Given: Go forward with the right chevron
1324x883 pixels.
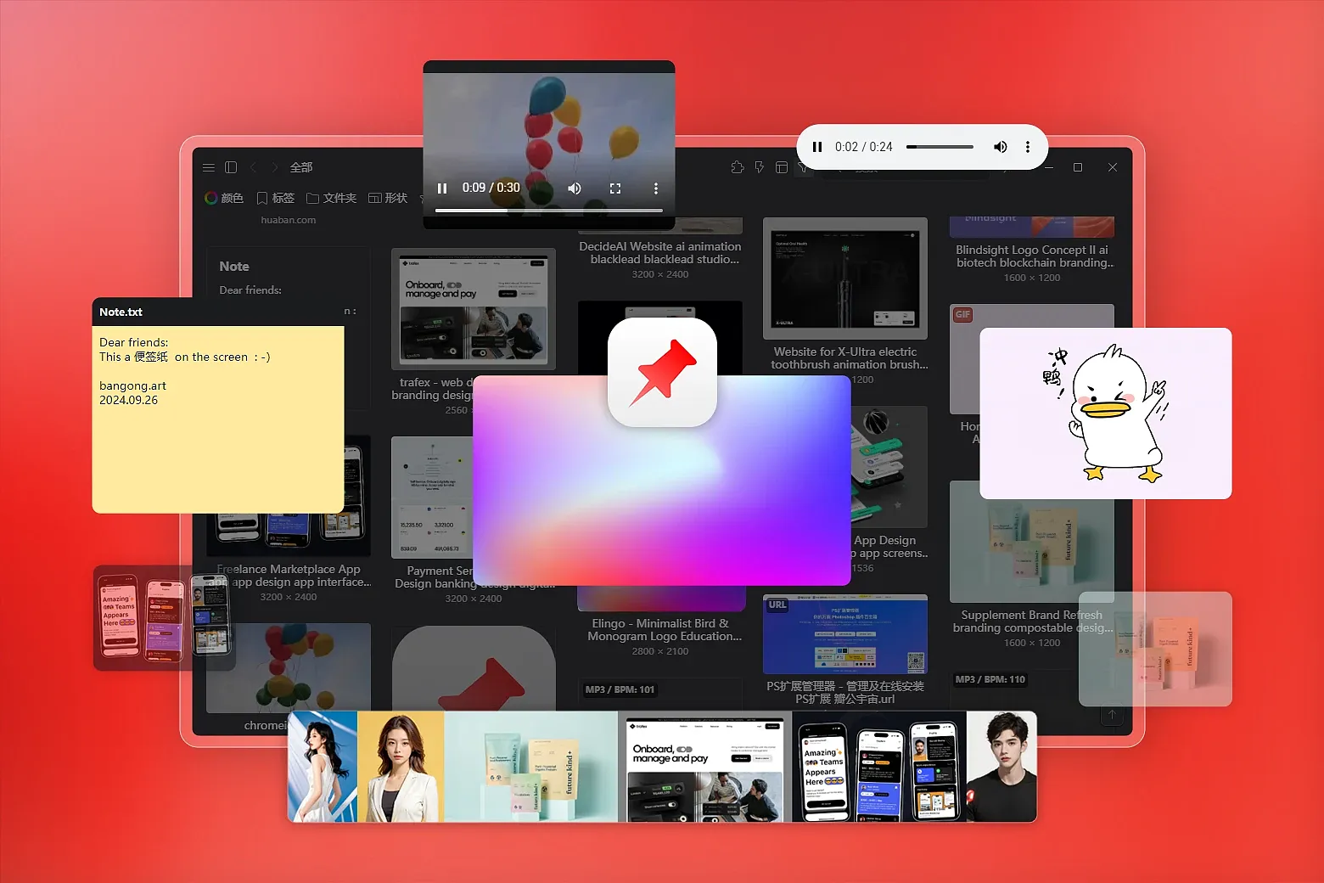Looking at the screenshot, I should (x=274, y=167).
